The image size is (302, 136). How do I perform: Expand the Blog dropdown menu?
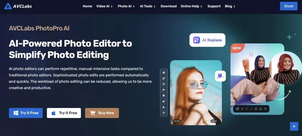(x=230, y=6)
